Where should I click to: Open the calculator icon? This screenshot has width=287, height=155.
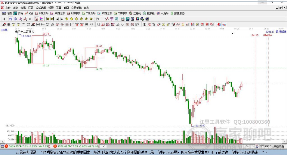tap(128, 19)
